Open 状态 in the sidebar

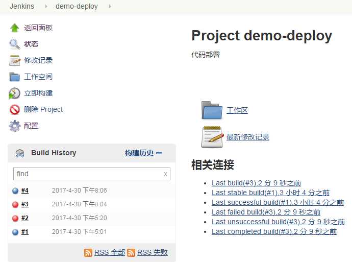coord(31,44)
